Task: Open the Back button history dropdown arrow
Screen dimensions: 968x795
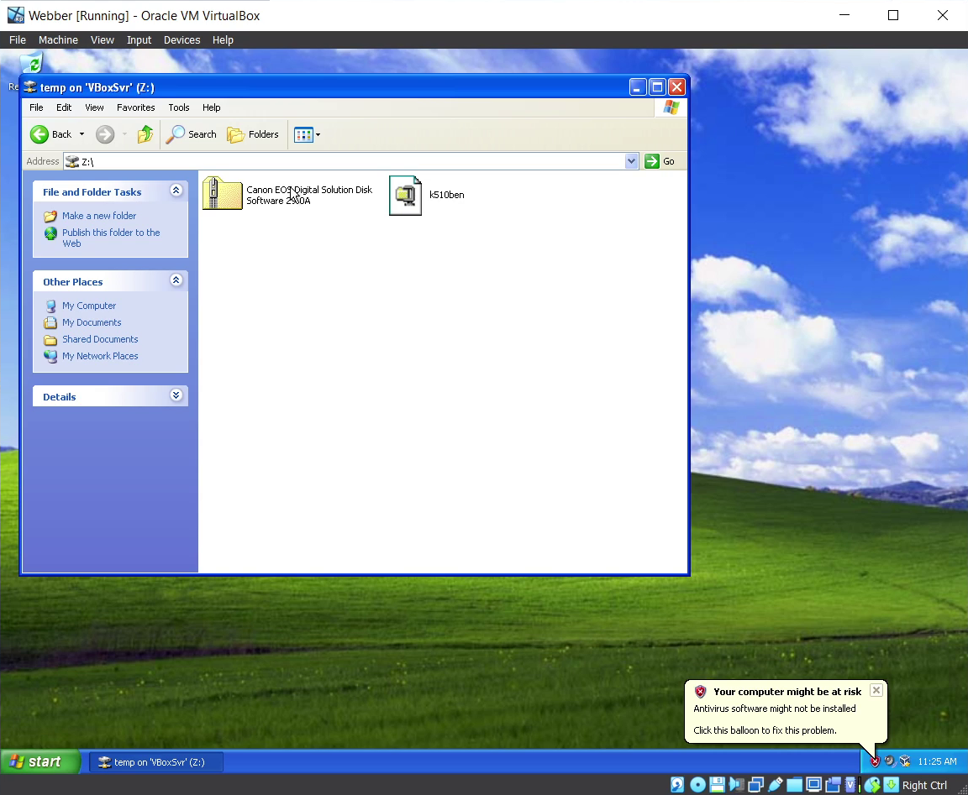Action: pyautogui.click(x=82, y=134)
